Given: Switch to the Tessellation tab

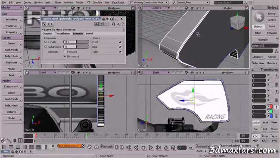Looking at the screenshot, I should pos(63,34).
